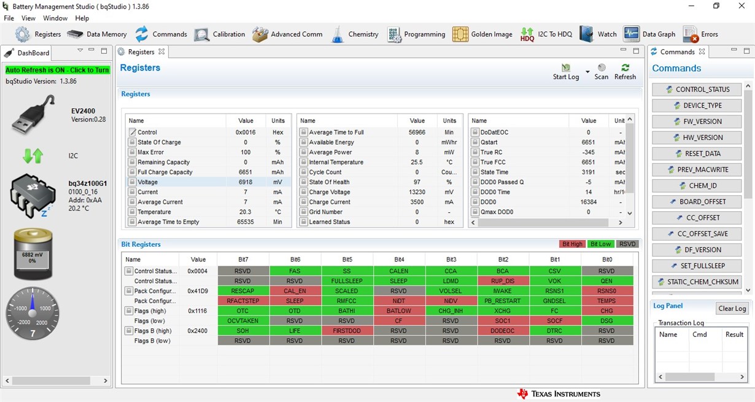
Task: Click lock icon beside True FCC
Action: point(474,162)
